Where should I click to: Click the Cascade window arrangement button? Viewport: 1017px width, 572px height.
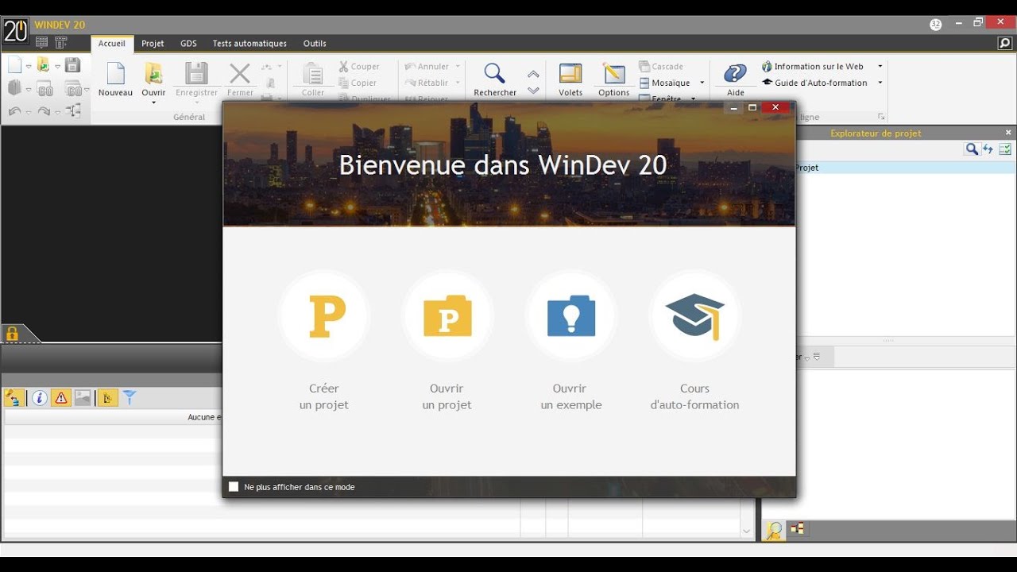(x=662, y=67)
